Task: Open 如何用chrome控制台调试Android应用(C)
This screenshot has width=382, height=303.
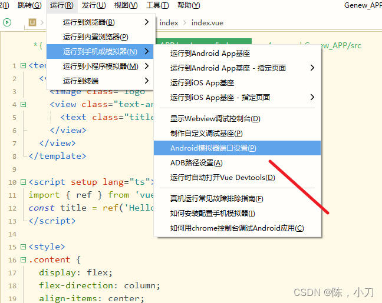Action: tap(238, 228)
